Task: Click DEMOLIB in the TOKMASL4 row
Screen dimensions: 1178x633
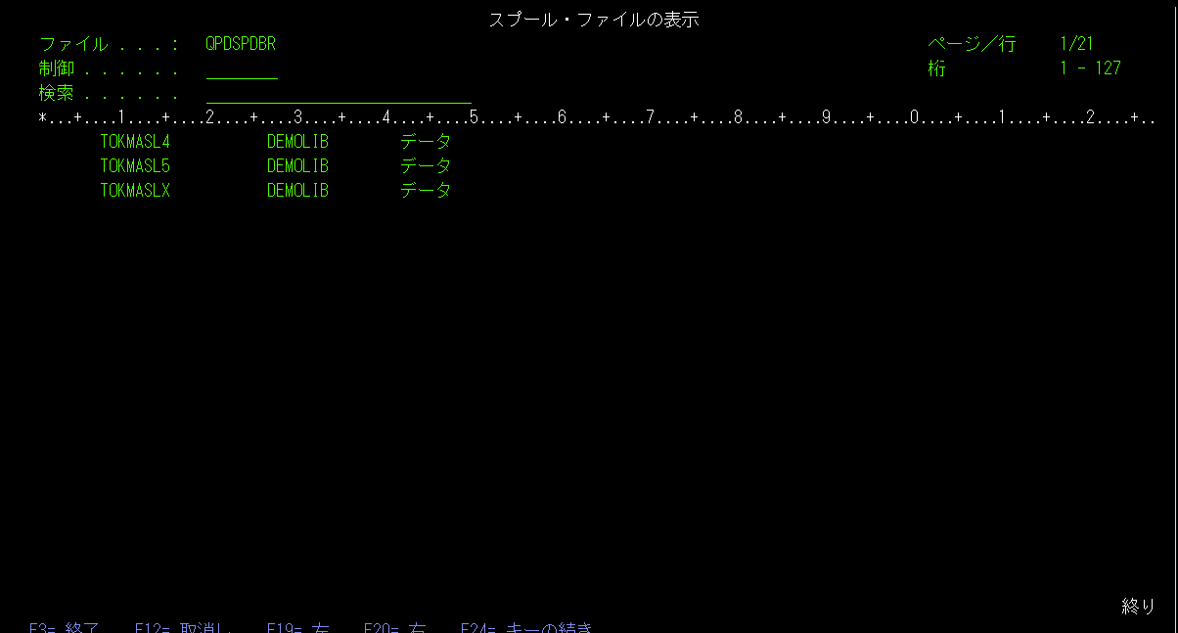Action: (x=297, y=142)
